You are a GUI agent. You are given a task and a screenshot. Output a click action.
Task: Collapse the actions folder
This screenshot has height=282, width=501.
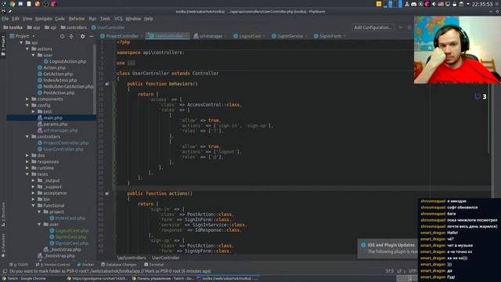[27, 49]
